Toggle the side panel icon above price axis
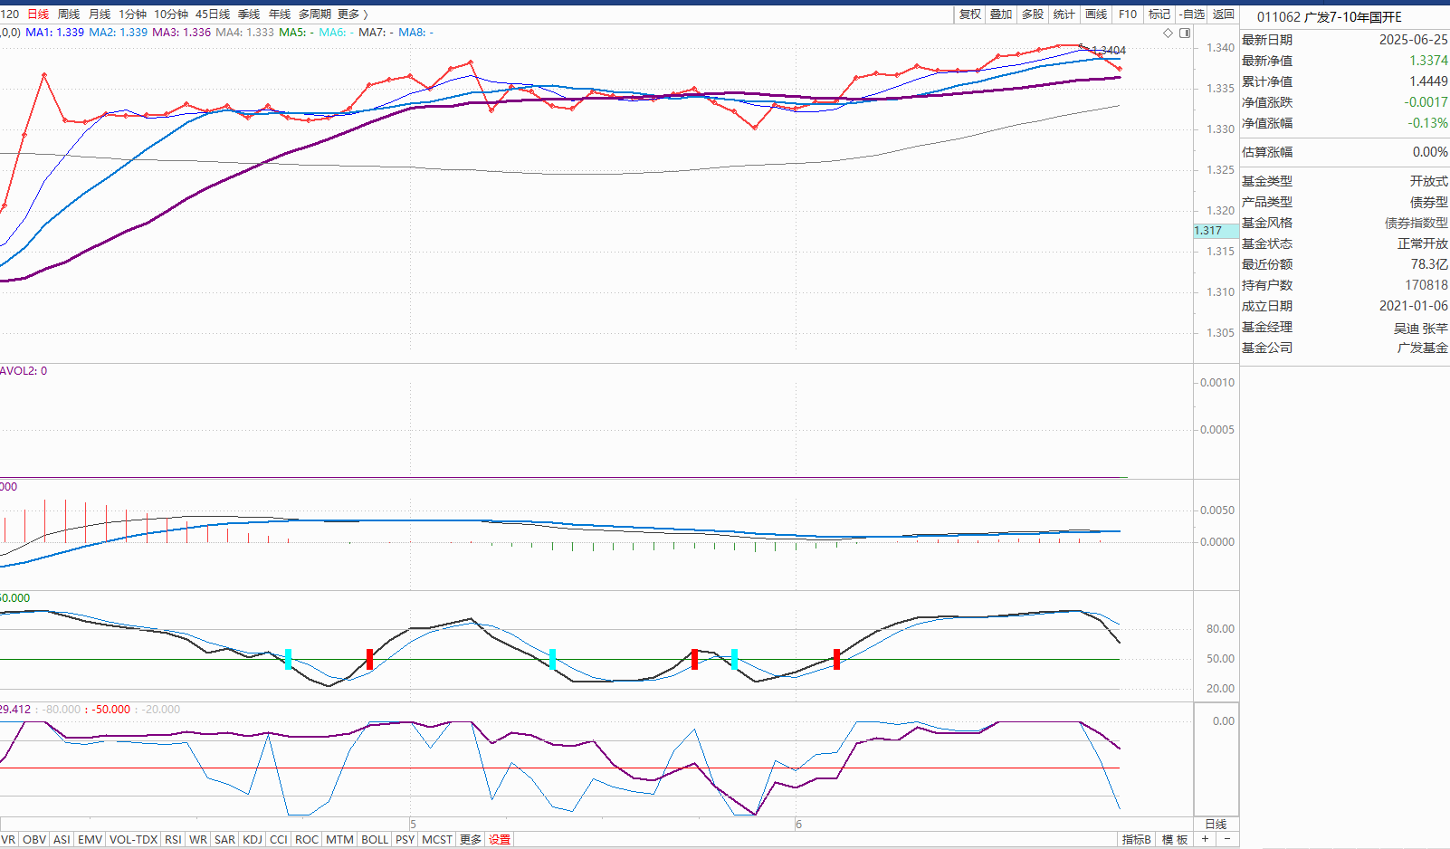This screenshot has height=849, width=1450. [1185, 33]
